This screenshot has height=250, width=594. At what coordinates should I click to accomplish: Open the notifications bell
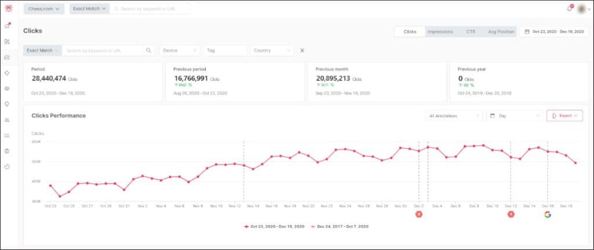pos(570,9)
